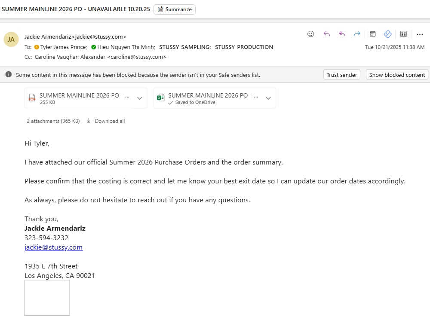Add an emoji reaction to the message
The height and width of the screenshot is (320, 430).
coord(310,34)
